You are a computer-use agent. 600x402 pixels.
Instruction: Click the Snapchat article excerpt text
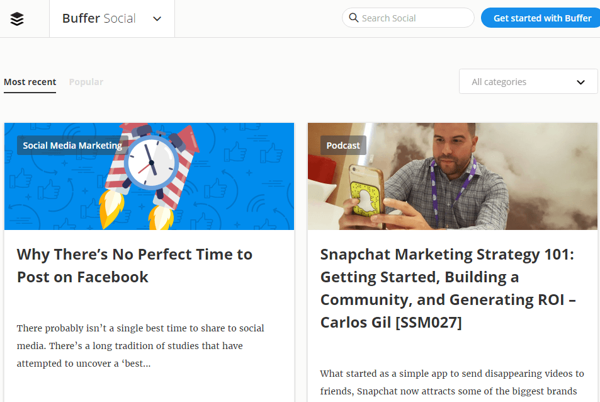[452, 382]
